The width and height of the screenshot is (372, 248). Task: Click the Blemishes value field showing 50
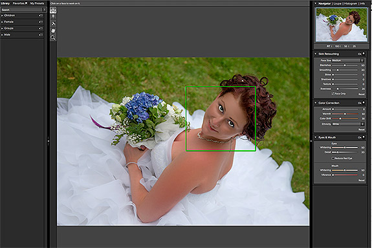363,65
